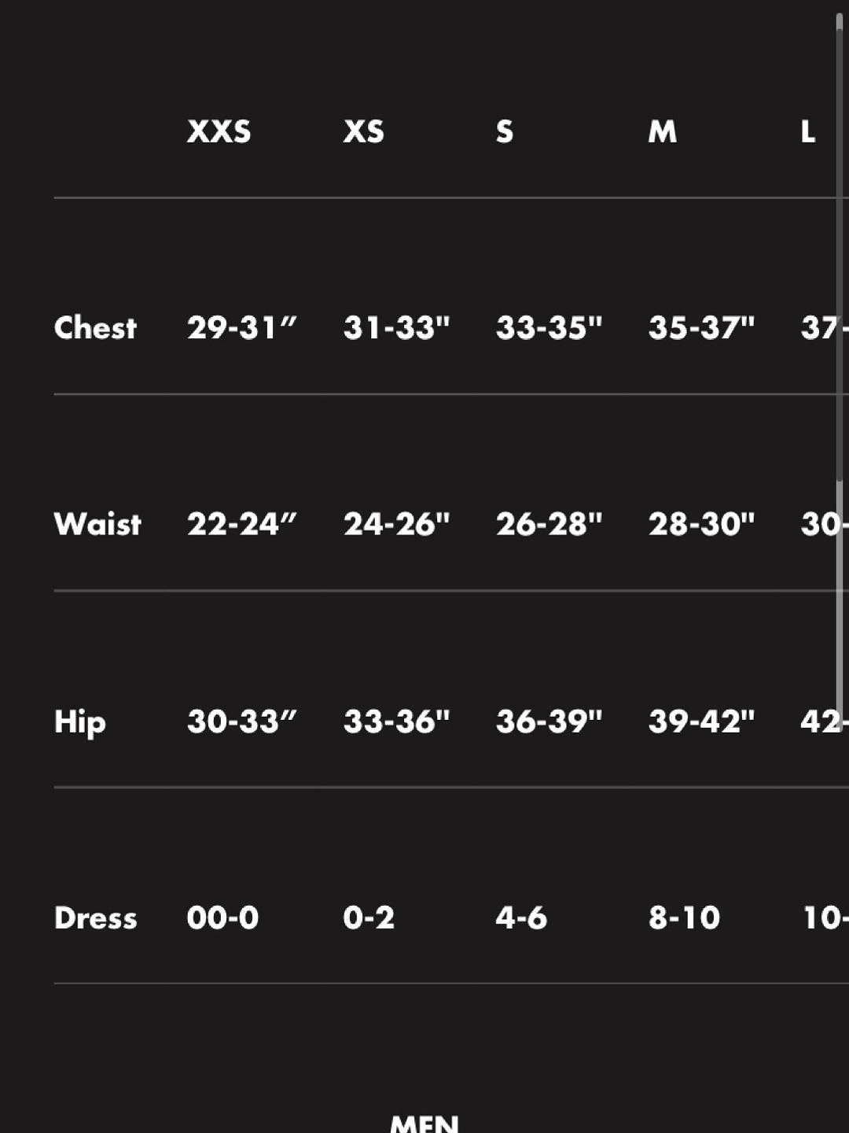
Task: Select the S size column header
Action: tap(505, 131)
